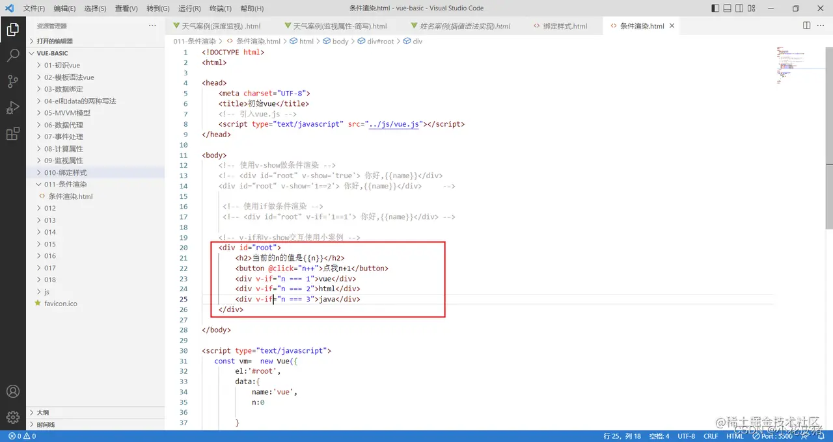Image resolution: width=833 pixels, height=442 pixels.
Task: Open the Run and Debug view
Action: pos(12,107)
